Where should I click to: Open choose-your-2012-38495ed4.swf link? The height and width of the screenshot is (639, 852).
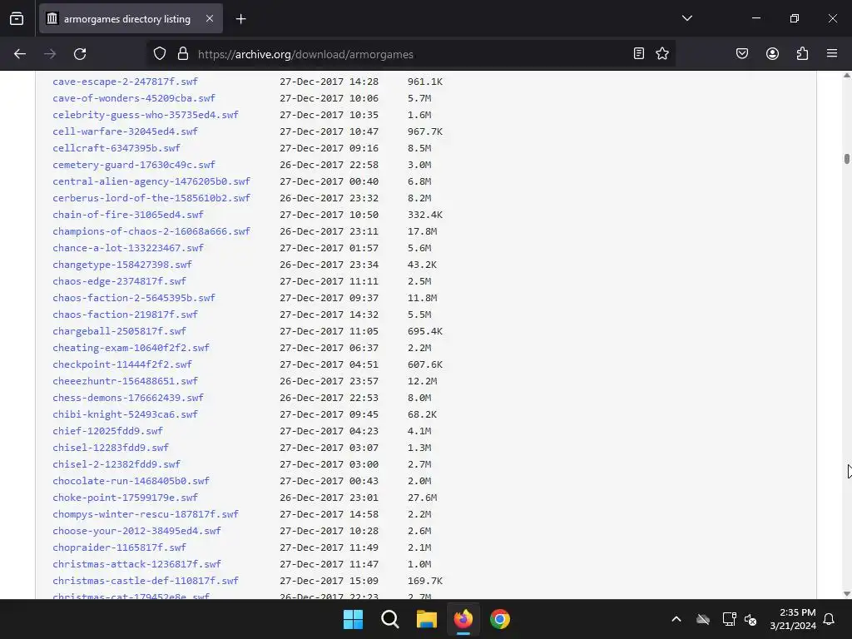click(136, 531)
